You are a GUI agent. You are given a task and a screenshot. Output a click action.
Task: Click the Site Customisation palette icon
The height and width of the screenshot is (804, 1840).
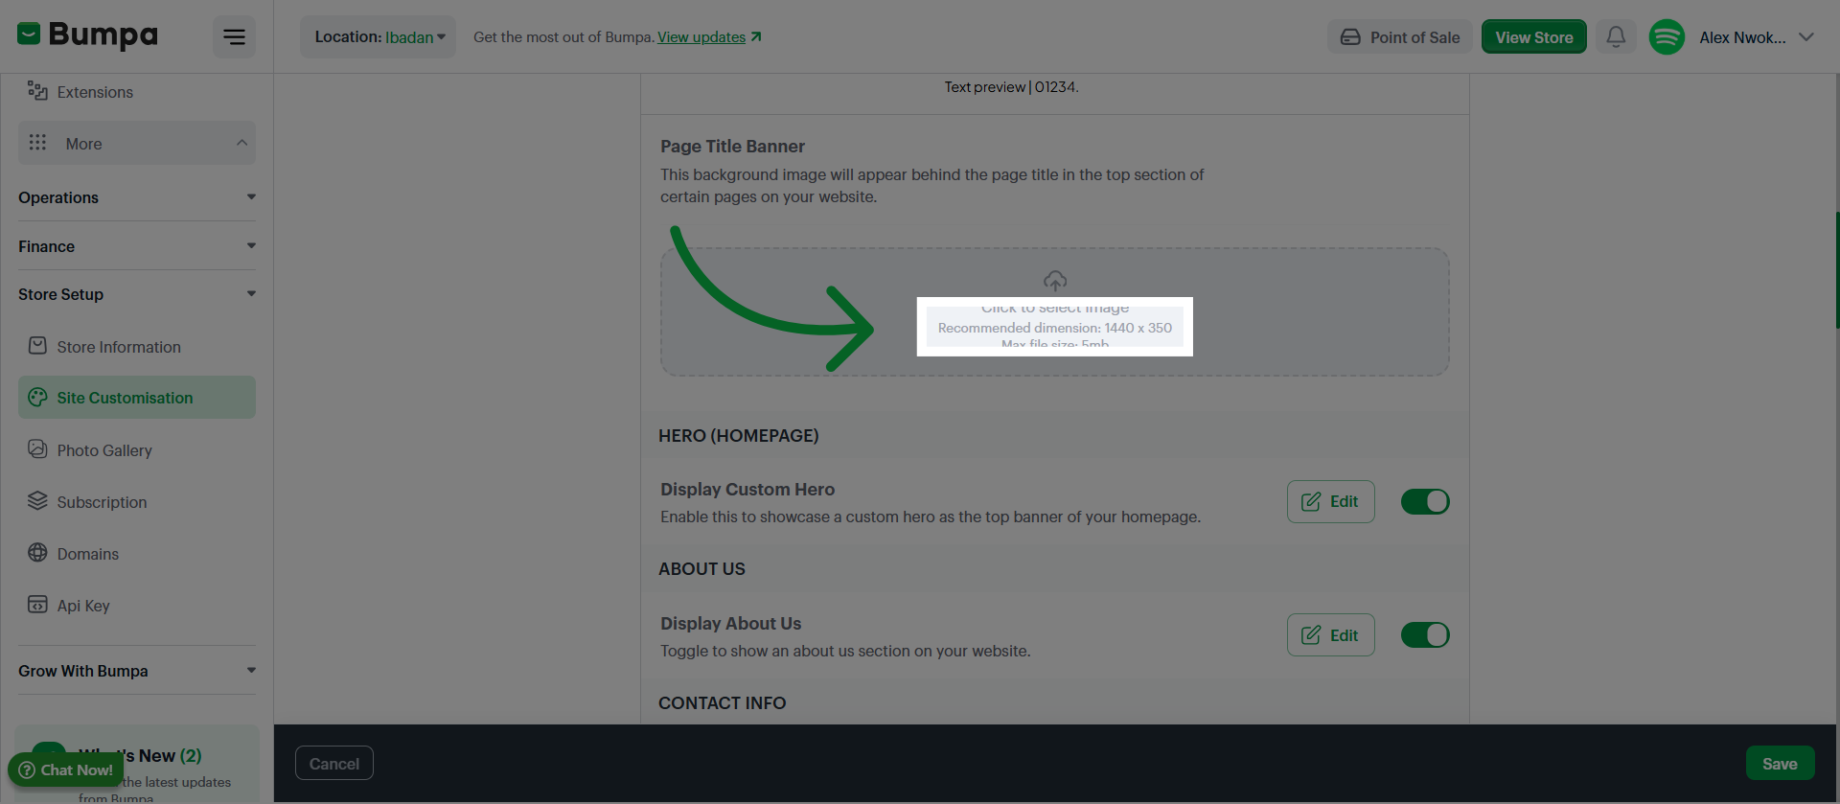click(37, 397)
